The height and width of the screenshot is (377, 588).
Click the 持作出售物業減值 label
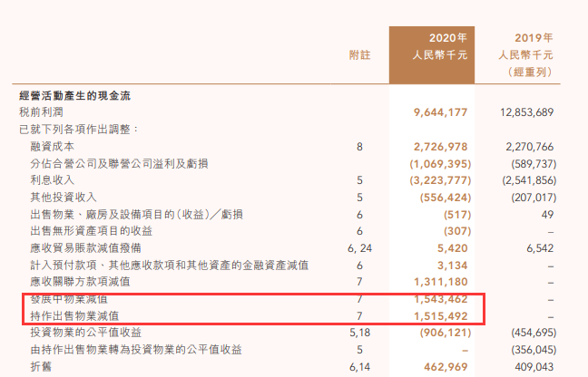pos(74,316)
